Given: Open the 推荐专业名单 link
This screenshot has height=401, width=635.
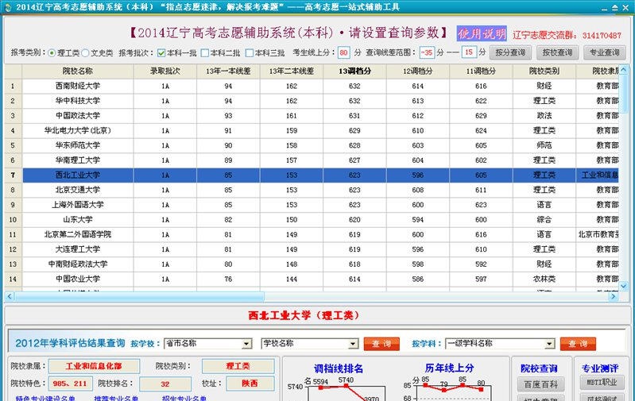Looking at the screenshot, I should coord(116,398).
